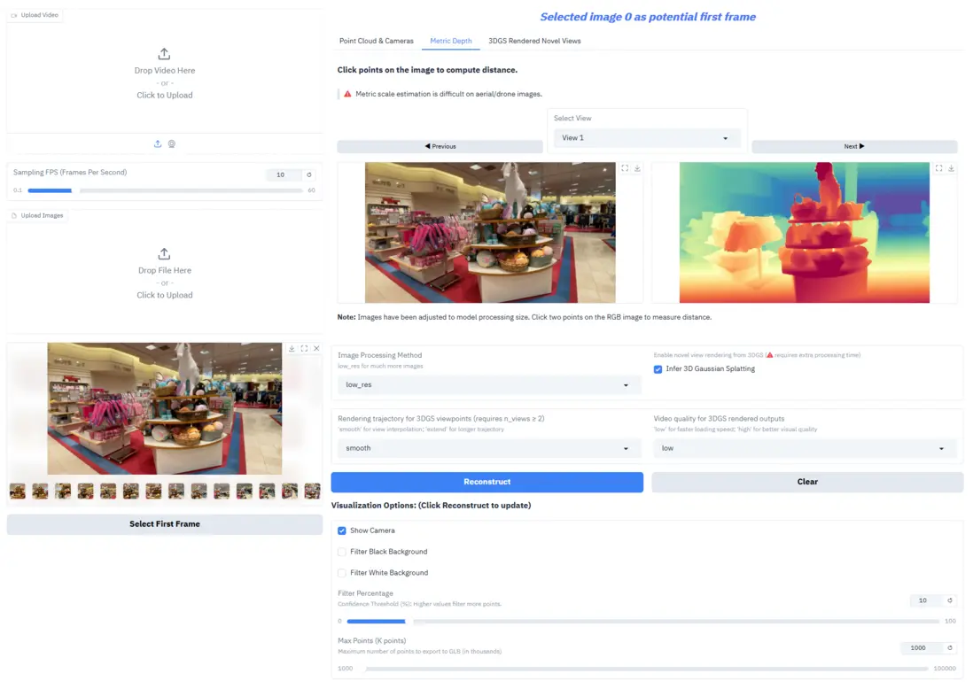Click the upload icon below the video drop area

point(158,143)
